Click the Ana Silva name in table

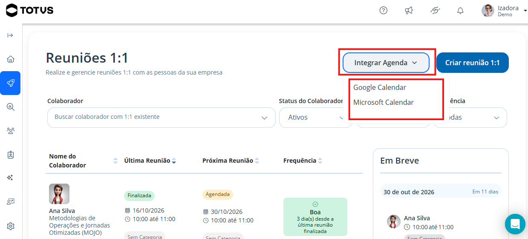coord(62,211)
